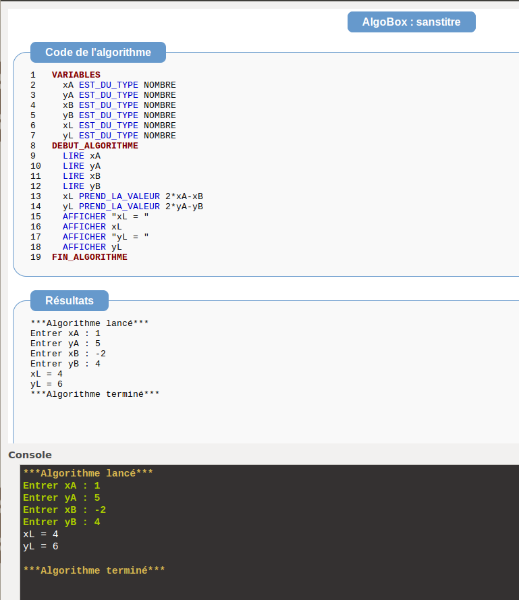Screen dimensions: 519x600
Task: Click the VARIABLES keyword on line 1
Action: 76,75
